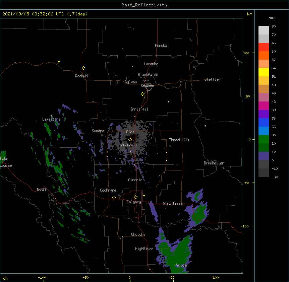Click the Base_Reflectivity title text

(x=144, y=5)
